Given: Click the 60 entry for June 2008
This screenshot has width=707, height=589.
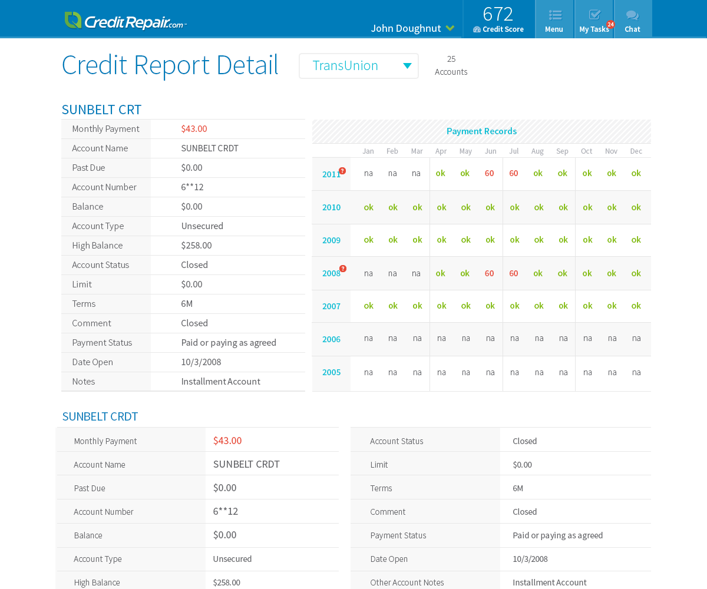Looking at the screenshot, I should point(490,273).
